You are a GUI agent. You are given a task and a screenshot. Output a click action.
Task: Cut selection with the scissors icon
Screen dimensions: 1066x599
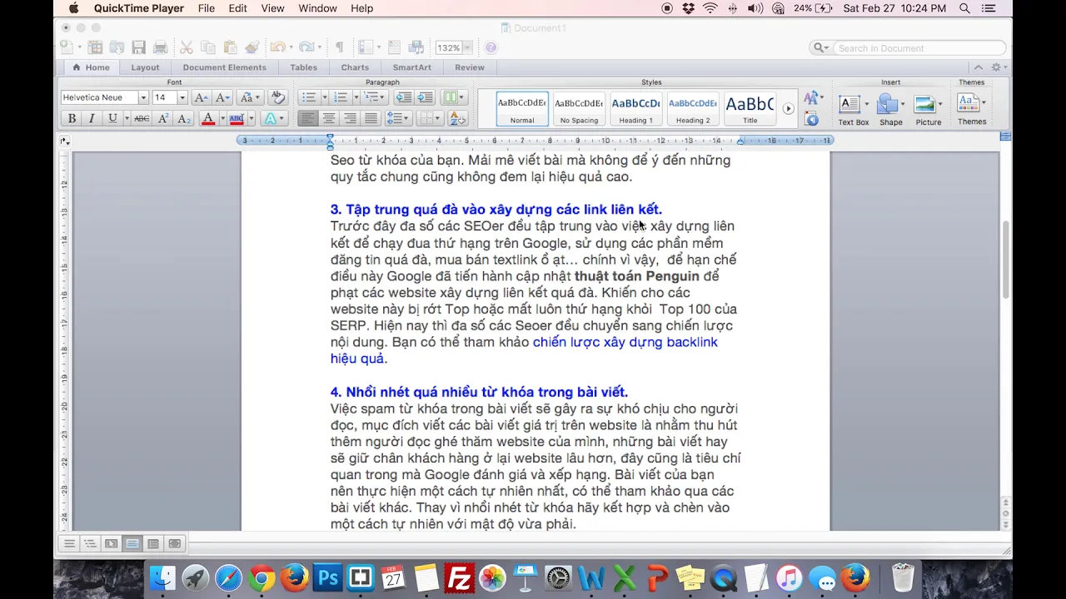coord(187,47)
